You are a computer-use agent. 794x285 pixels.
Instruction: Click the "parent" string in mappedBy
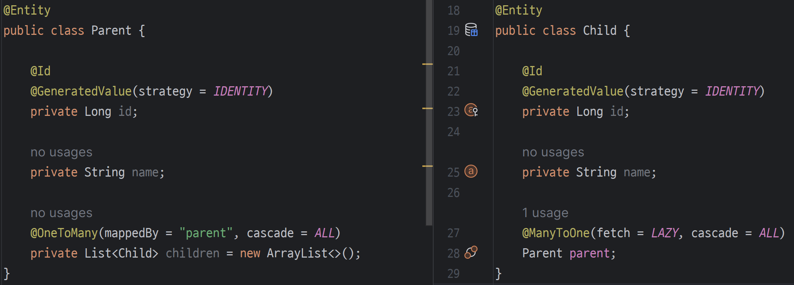tap(206, 233)
